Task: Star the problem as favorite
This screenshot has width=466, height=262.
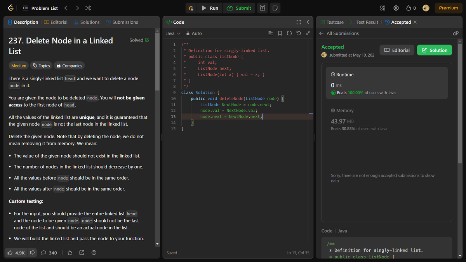Action: coord(70,253)
